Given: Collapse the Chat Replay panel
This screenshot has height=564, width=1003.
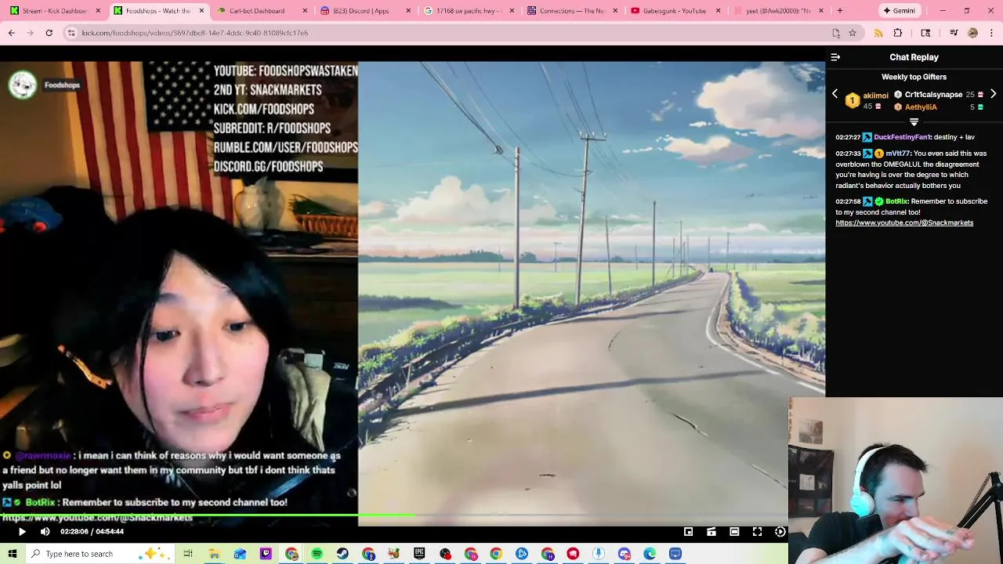Looking at the screenshot, I should [x=835, y=57].
